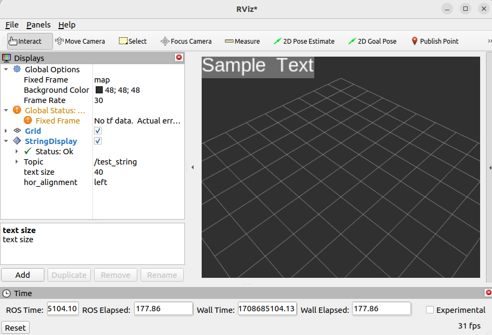Expand the Topic property of StringDisplay
Screen dimensions: 492x335
tap(16, 161)
